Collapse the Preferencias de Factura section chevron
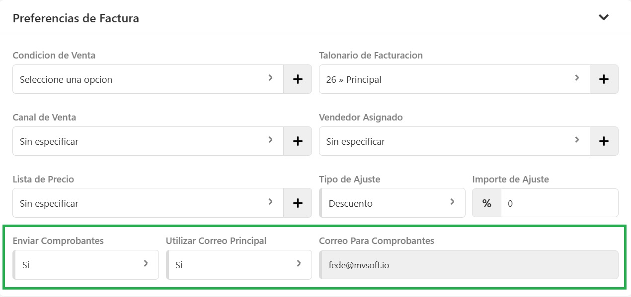 pyautogui.click(x=603, y=18)
